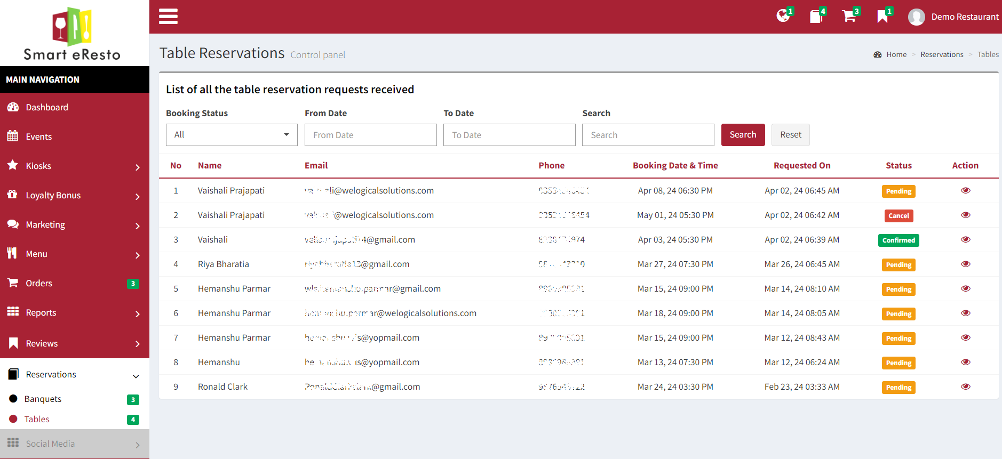Screen dimensions: 1002x459
Task: View details of Riya Bharatia's reservation
Action: coord(965,264)
